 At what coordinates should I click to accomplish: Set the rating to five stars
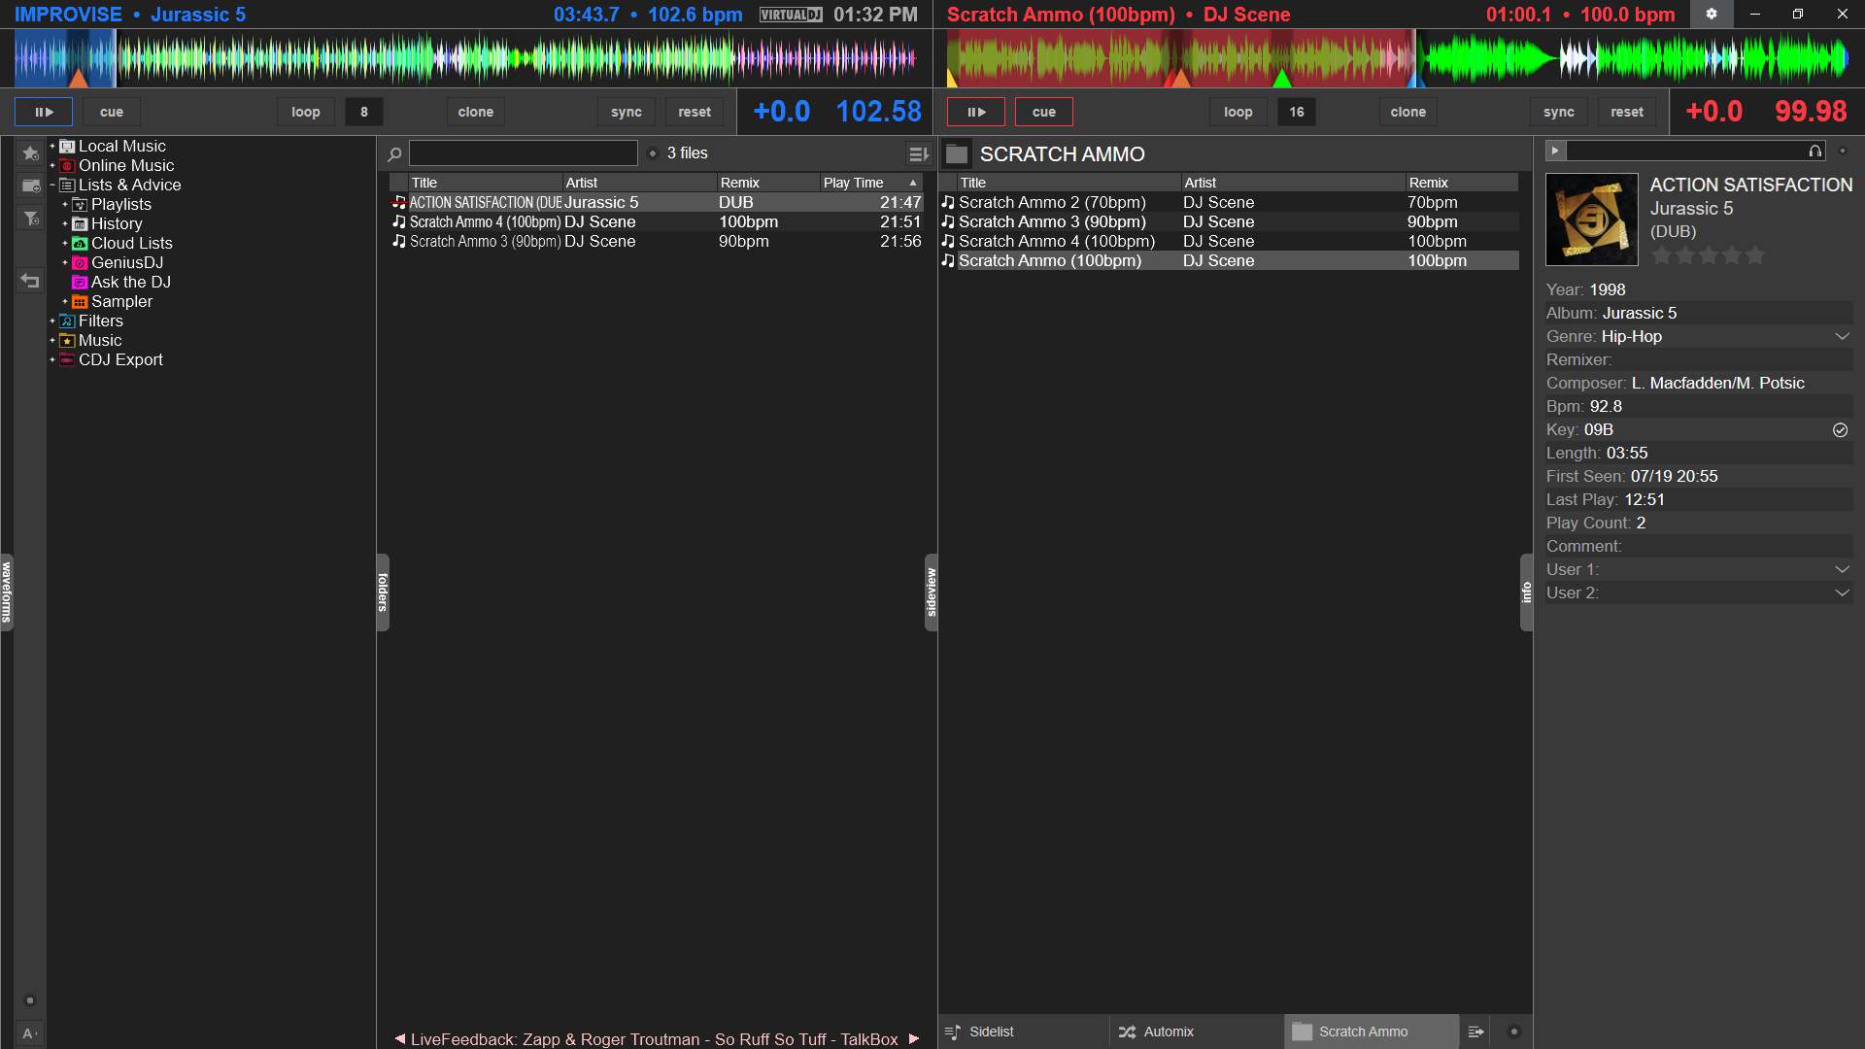pos(1754,255)
